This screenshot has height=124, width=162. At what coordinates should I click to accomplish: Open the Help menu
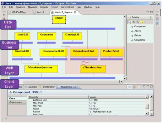97,7
